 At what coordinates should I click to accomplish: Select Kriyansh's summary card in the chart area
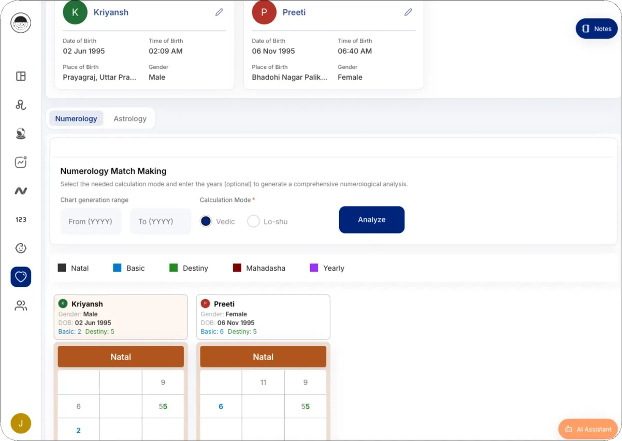(x=121, y=317)
